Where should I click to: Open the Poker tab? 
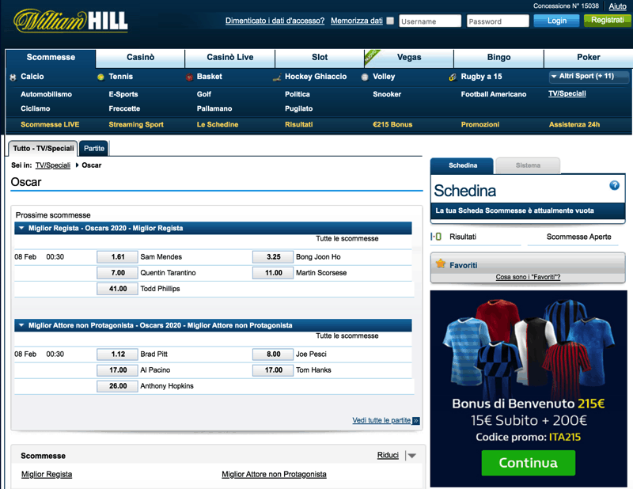589,57
